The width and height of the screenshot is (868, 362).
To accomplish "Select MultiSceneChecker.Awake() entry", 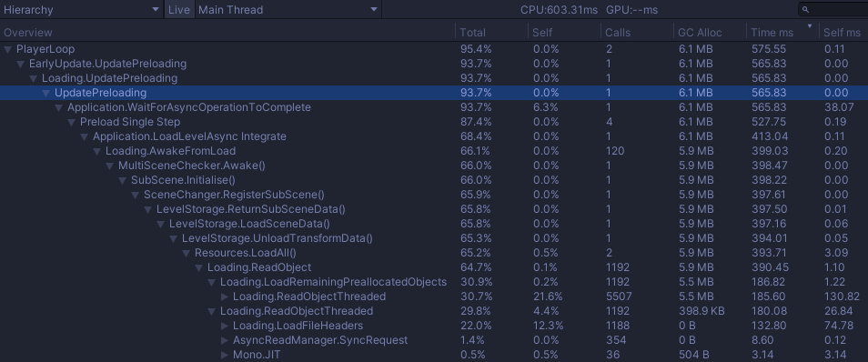I will point(192,166).
